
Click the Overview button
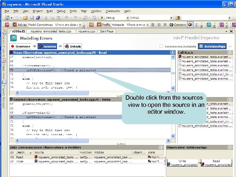pos(21,46)
